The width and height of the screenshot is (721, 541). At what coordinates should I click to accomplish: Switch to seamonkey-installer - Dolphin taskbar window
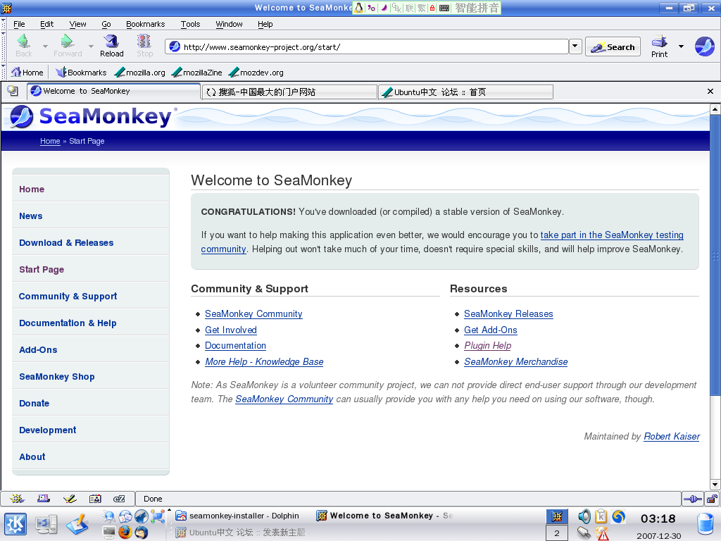pyautogui.click(x=237, y=516)
